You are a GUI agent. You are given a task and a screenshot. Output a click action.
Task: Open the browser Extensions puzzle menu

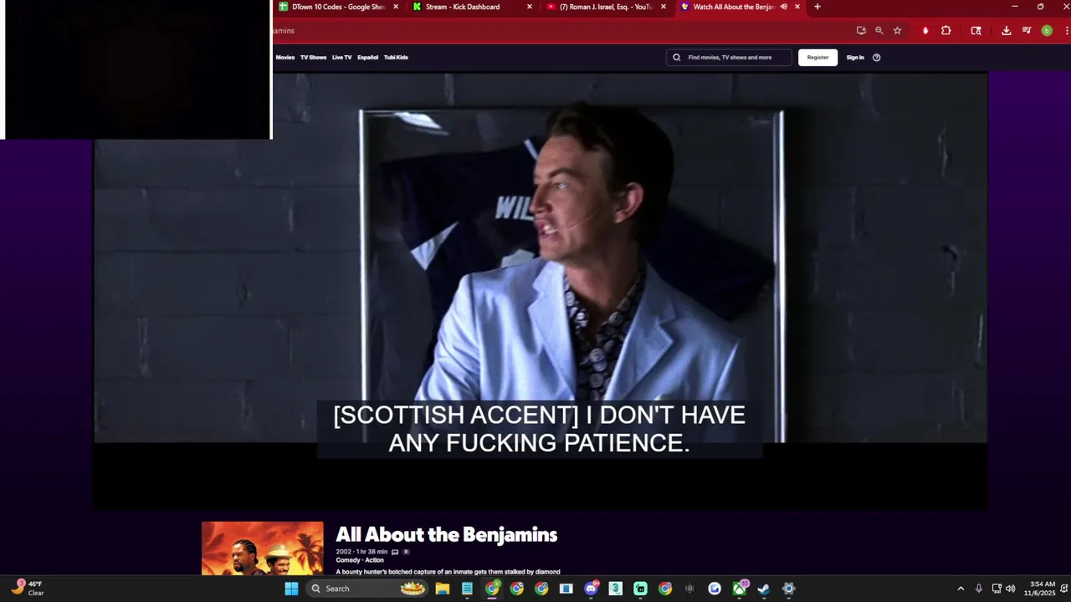tap(946, 30)
